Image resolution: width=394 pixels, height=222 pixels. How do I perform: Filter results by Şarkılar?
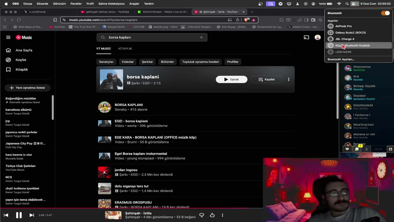[x=147, y=62]
